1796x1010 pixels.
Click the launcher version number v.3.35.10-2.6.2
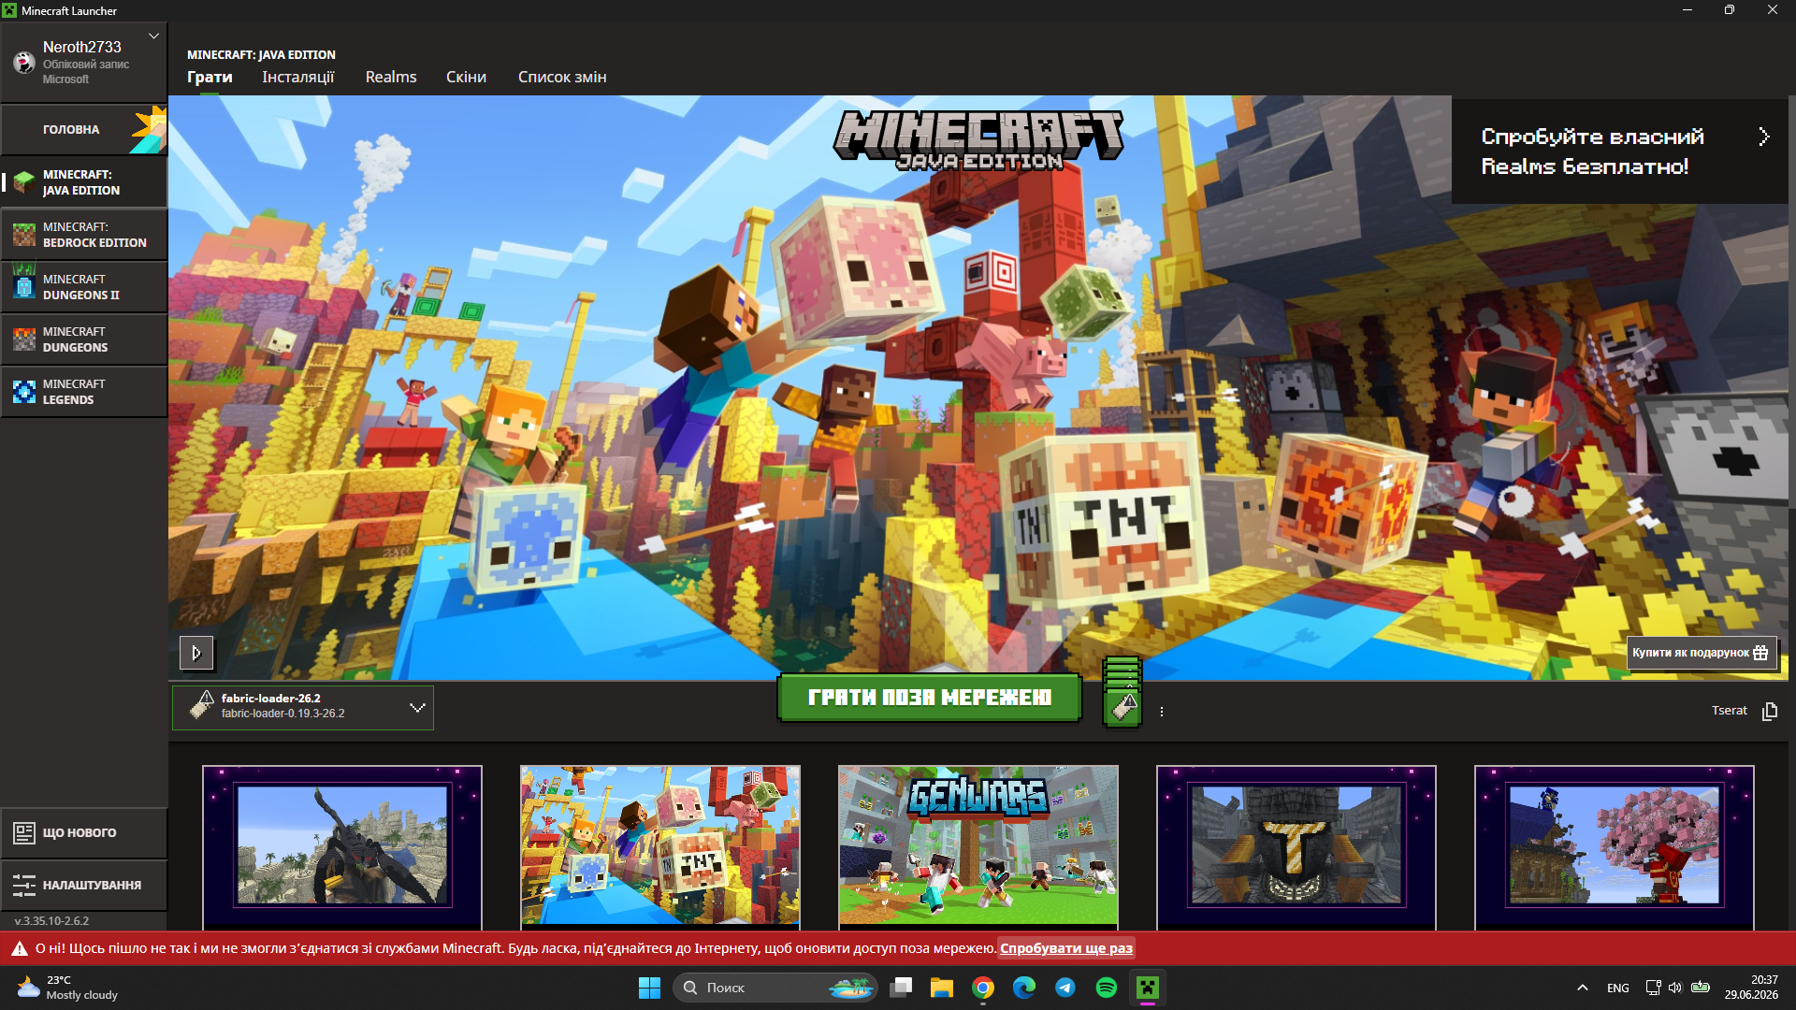pyautogui.click(x=51, y=921)
